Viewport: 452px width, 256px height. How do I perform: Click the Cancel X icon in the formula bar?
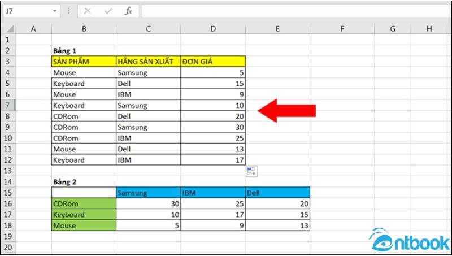pyautogui.click(x=88, y=11)
